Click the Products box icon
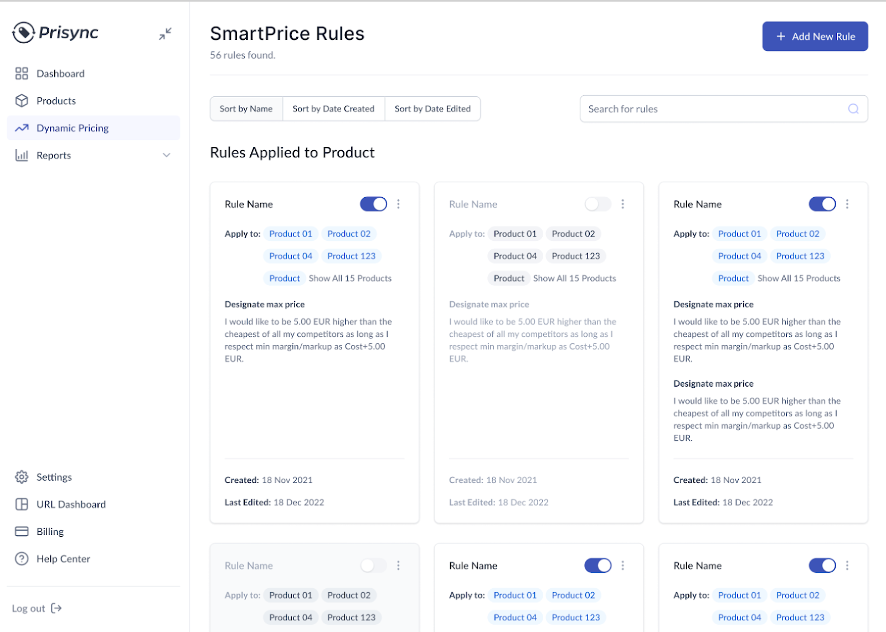886x632 pixels. (22, 101)
